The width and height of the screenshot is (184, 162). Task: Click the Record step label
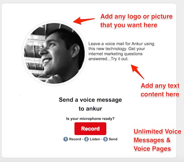coord(75,139)
